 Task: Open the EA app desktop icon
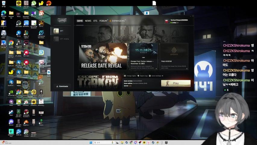click(x=49, y=4)
